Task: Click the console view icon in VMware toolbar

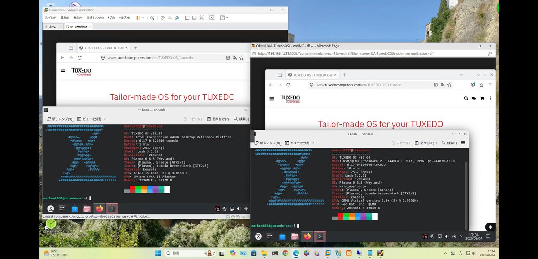Action: (x=212, y=17)
